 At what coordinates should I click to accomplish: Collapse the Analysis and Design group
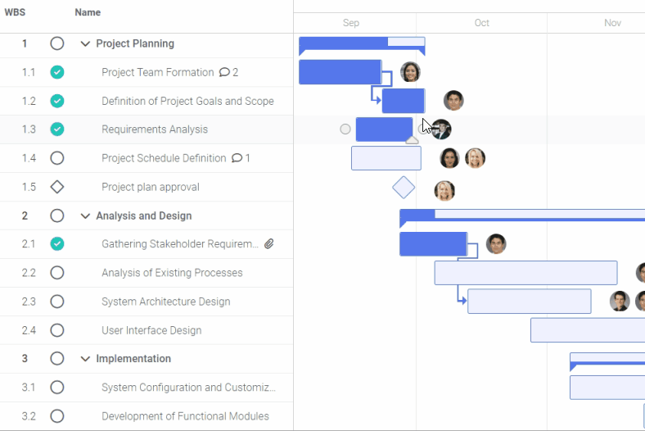pyautogui.click(x=85, y=216)
